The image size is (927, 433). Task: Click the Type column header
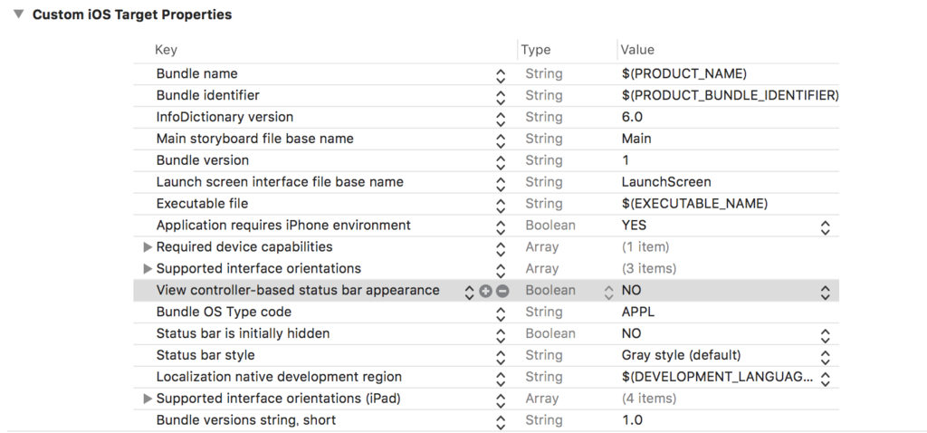tap(536, 50)
